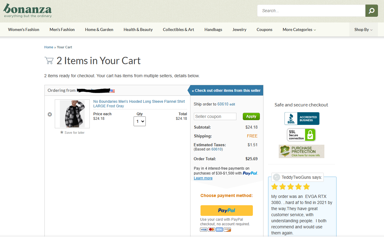Click the Bonanza logo
Viewport: 384px width, 242px height.
coord(28,11)
